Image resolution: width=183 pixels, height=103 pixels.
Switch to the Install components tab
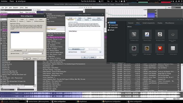[148, 23]
